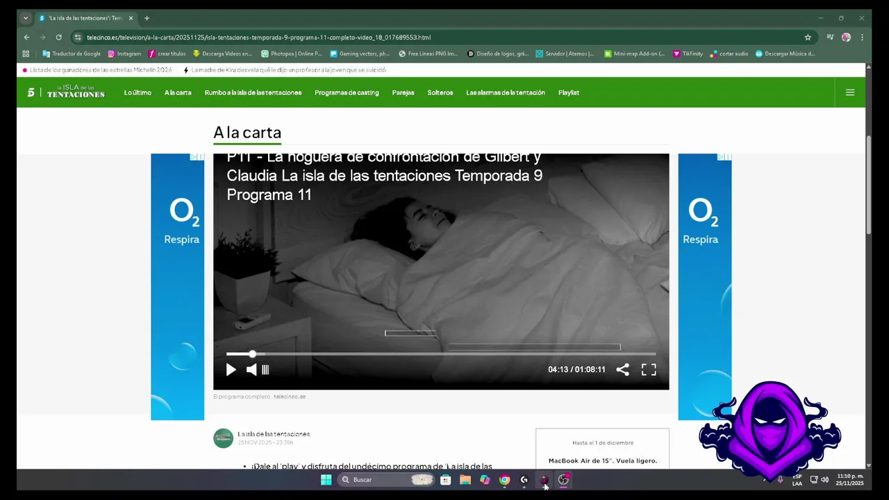889x500 pixels.
Task: Open the Servidor Aternos bookmark
Action: pyautogui.click(x=565, y=53)
